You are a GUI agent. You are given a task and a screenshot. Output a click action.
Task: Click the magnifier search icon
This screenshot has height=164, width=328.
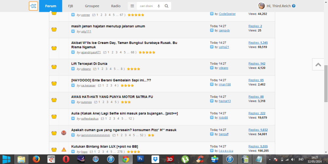click(167, 6)
